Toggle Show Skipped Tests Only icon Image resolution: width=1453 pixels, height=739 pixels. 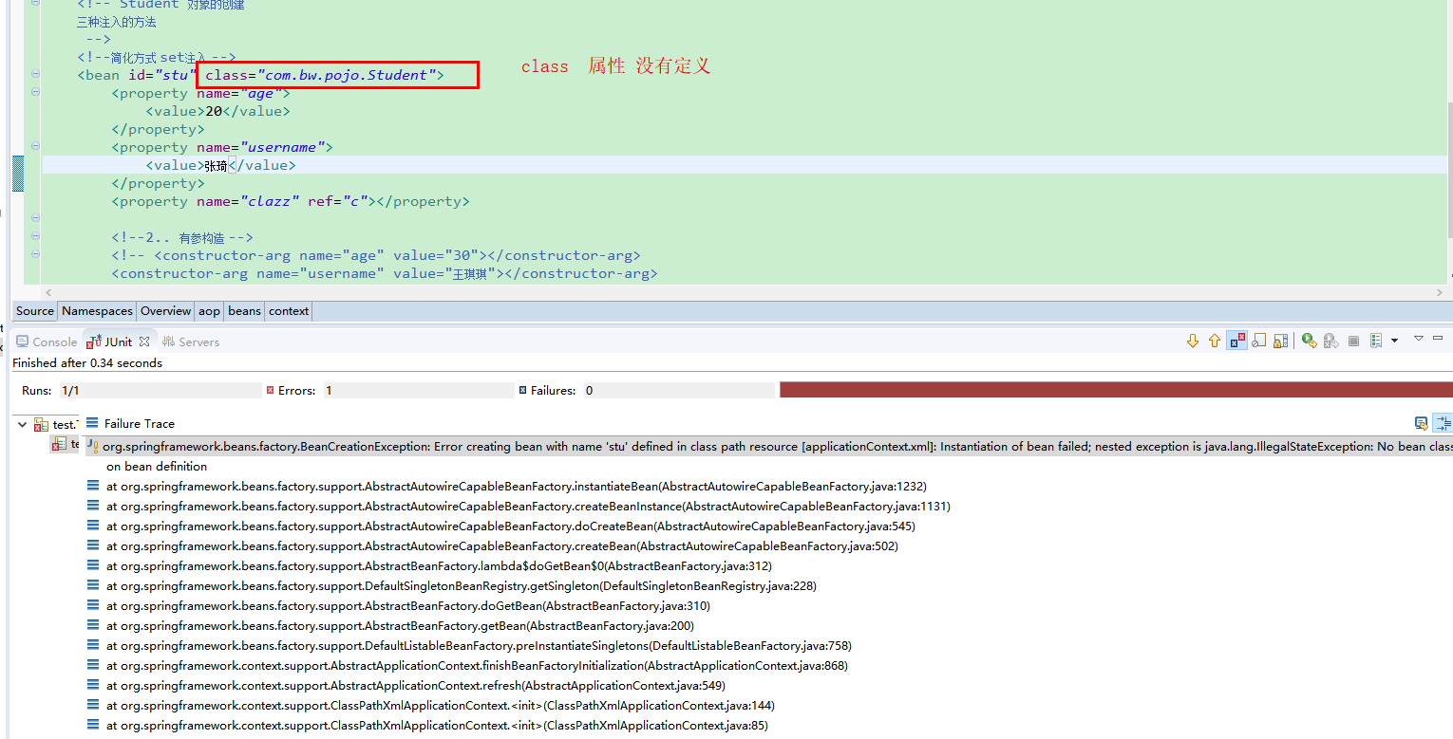1259,340
